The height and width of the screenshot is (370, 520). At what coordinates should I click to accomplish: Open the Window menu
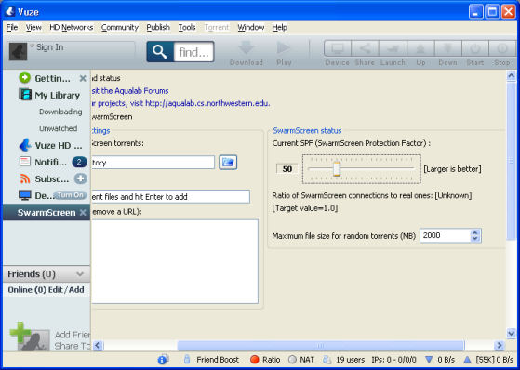[x=251, y=28]
